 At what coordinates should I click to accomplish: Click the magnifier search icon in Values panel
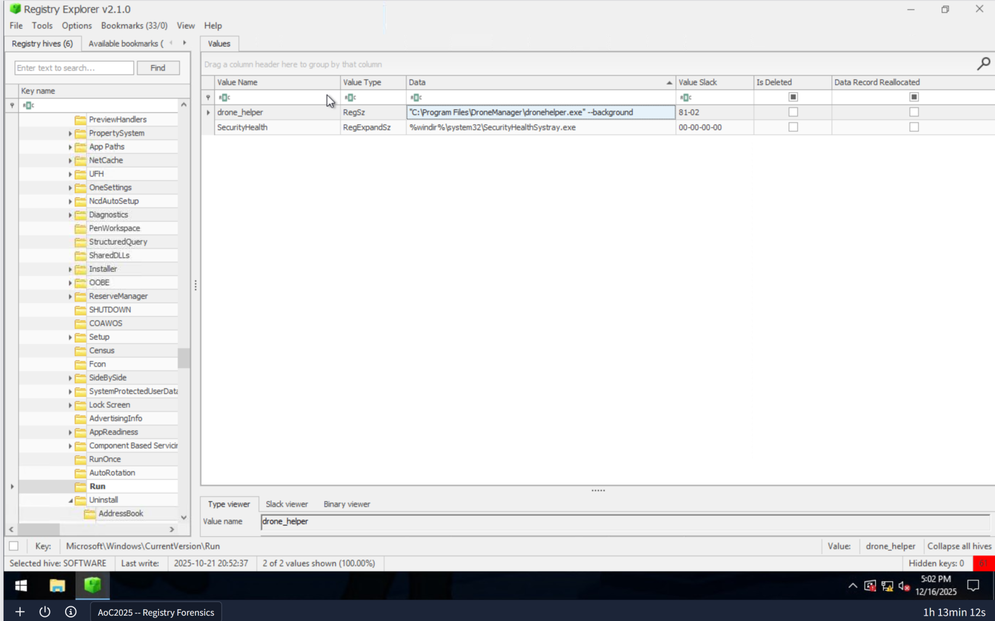tap(983, 63)
